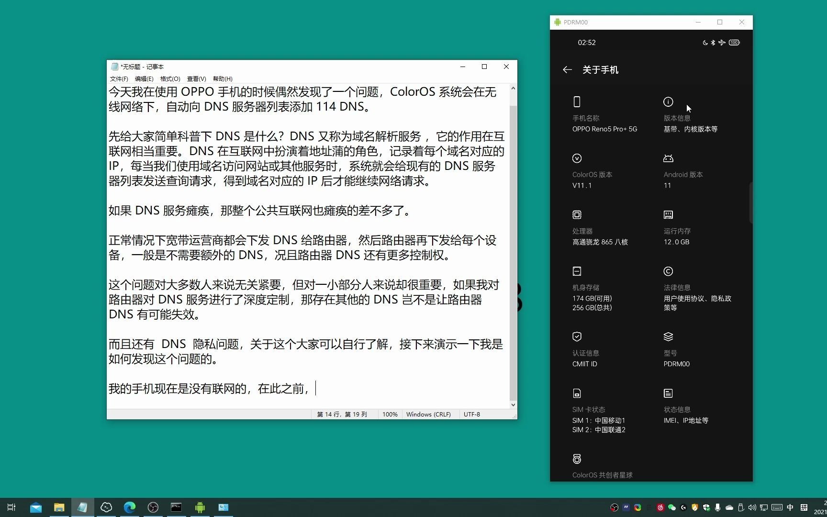
Task: Click the touch keyboard tray icon
Action: (x=777, y=507)
